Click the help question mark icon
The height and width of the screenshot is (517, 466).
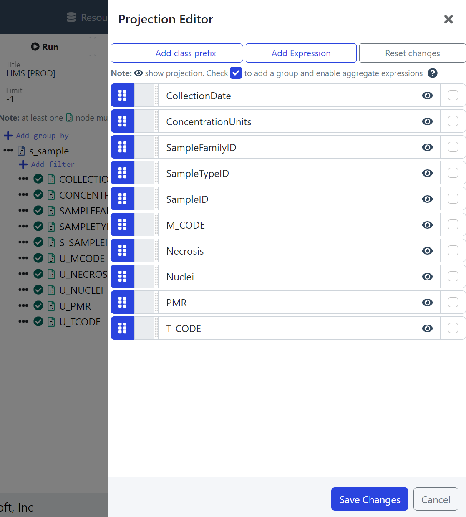[433, 73]
